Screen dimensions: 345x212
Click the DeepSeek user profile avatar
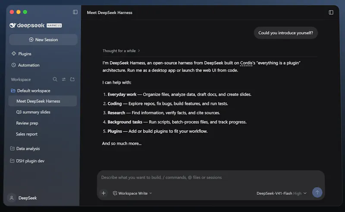pyautogui.click(x=12, y=198)
